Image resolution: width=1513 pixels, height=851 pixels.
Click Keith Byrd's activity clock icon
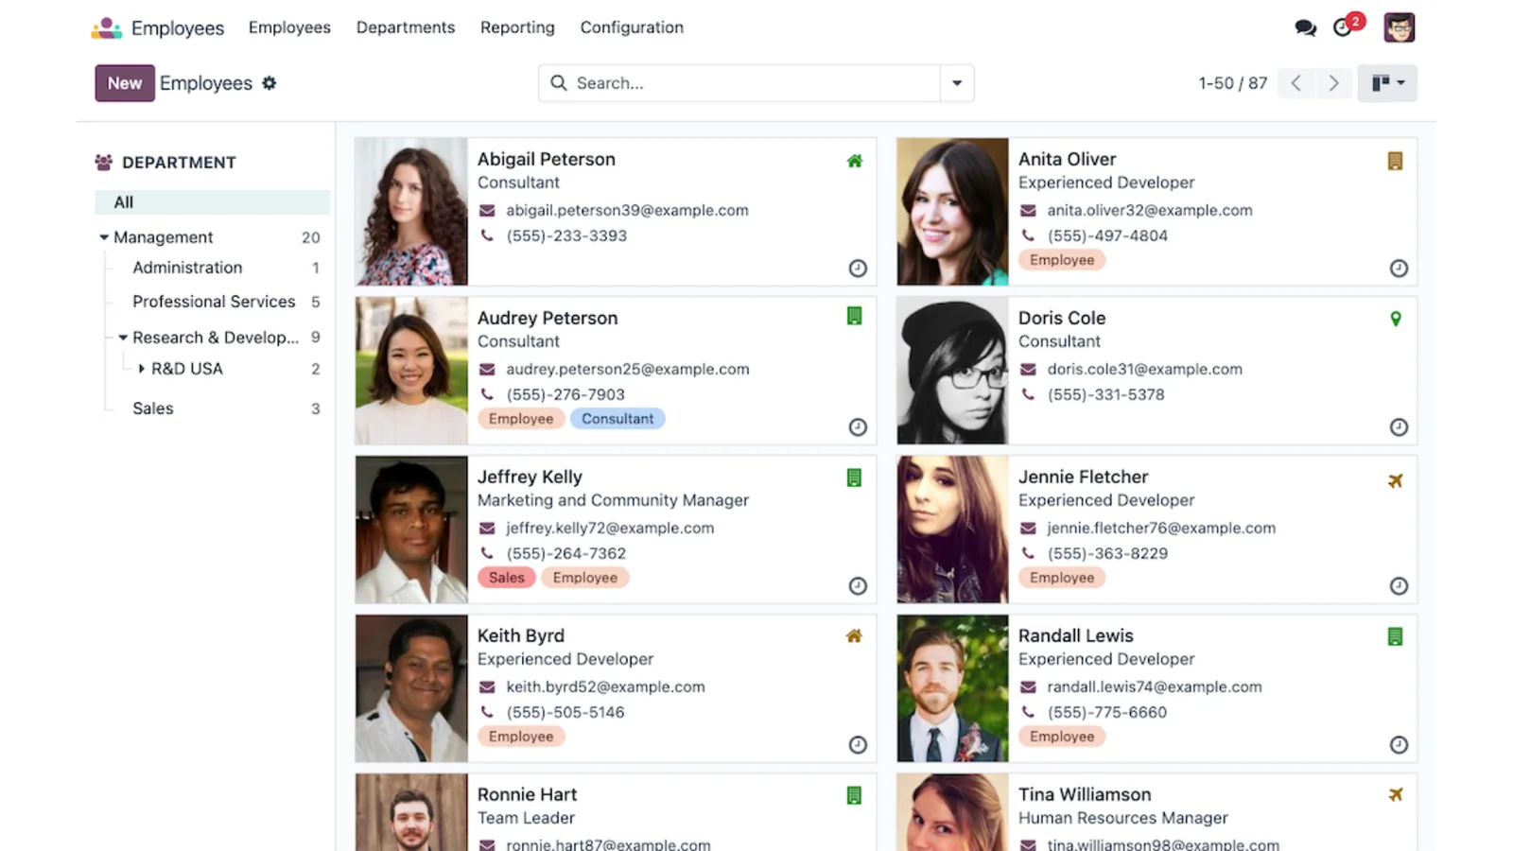pos(858,745)
